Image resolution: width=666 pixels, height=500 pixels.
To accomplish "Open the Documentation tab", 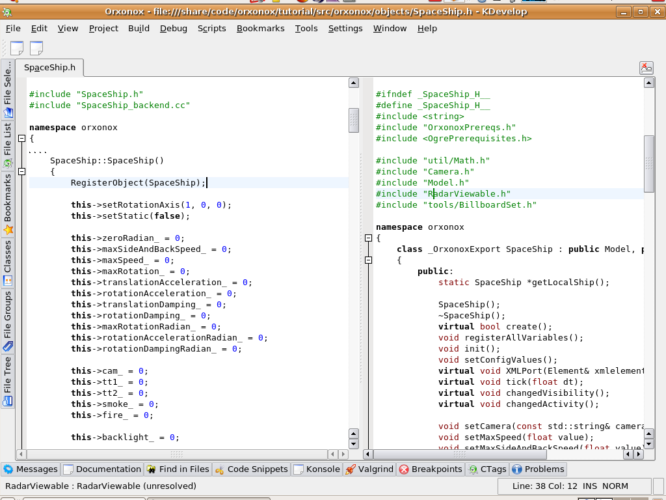I will (102, 469).
